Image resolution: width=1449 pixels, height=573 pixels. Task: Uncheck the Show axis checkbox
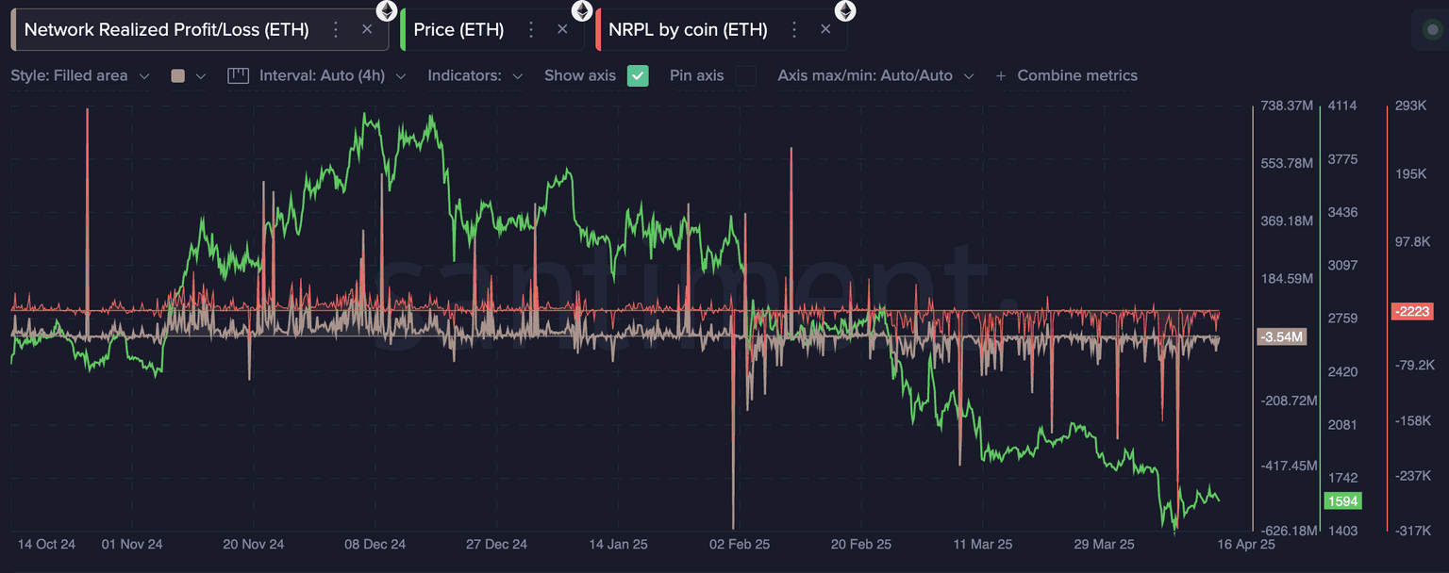coord(638,75)
